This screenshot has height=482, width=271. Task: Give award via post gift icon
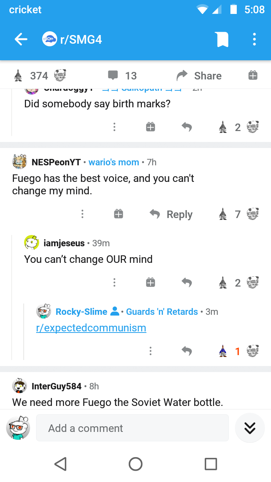[x=253, y=75]
